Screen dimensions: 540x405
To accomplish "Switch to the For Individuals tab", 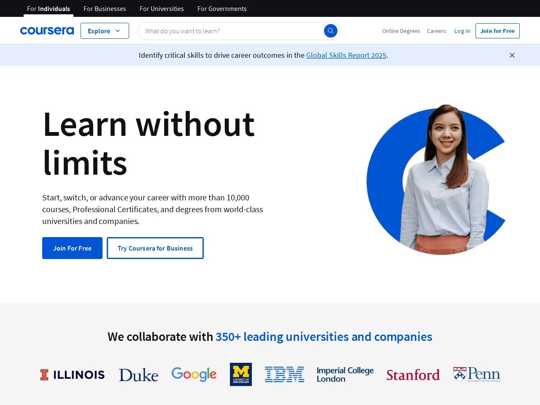I will point(49,8).
